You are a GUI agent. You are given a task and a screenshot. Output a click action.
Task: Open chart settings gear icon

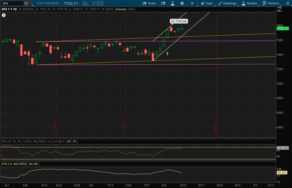click(182, 3)
